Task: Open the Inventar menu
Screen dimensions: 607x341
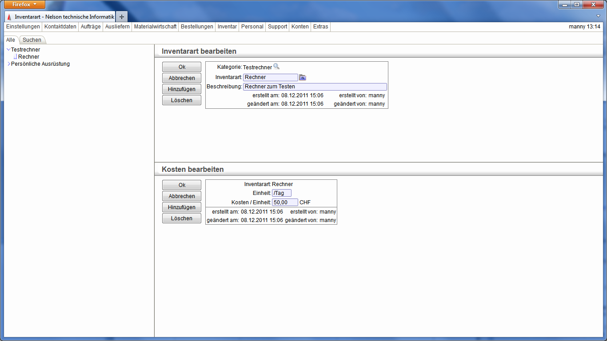Action: coord(227,27)
